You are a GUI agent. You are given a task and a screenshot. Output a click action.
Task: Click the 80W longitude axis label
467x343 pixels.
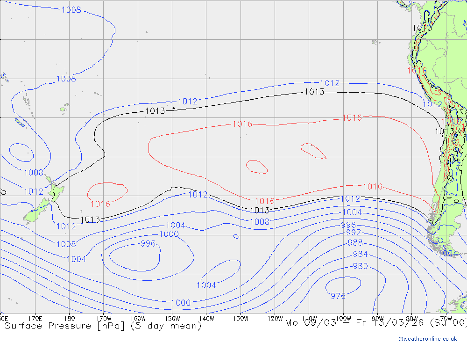(x=412, y=319)
